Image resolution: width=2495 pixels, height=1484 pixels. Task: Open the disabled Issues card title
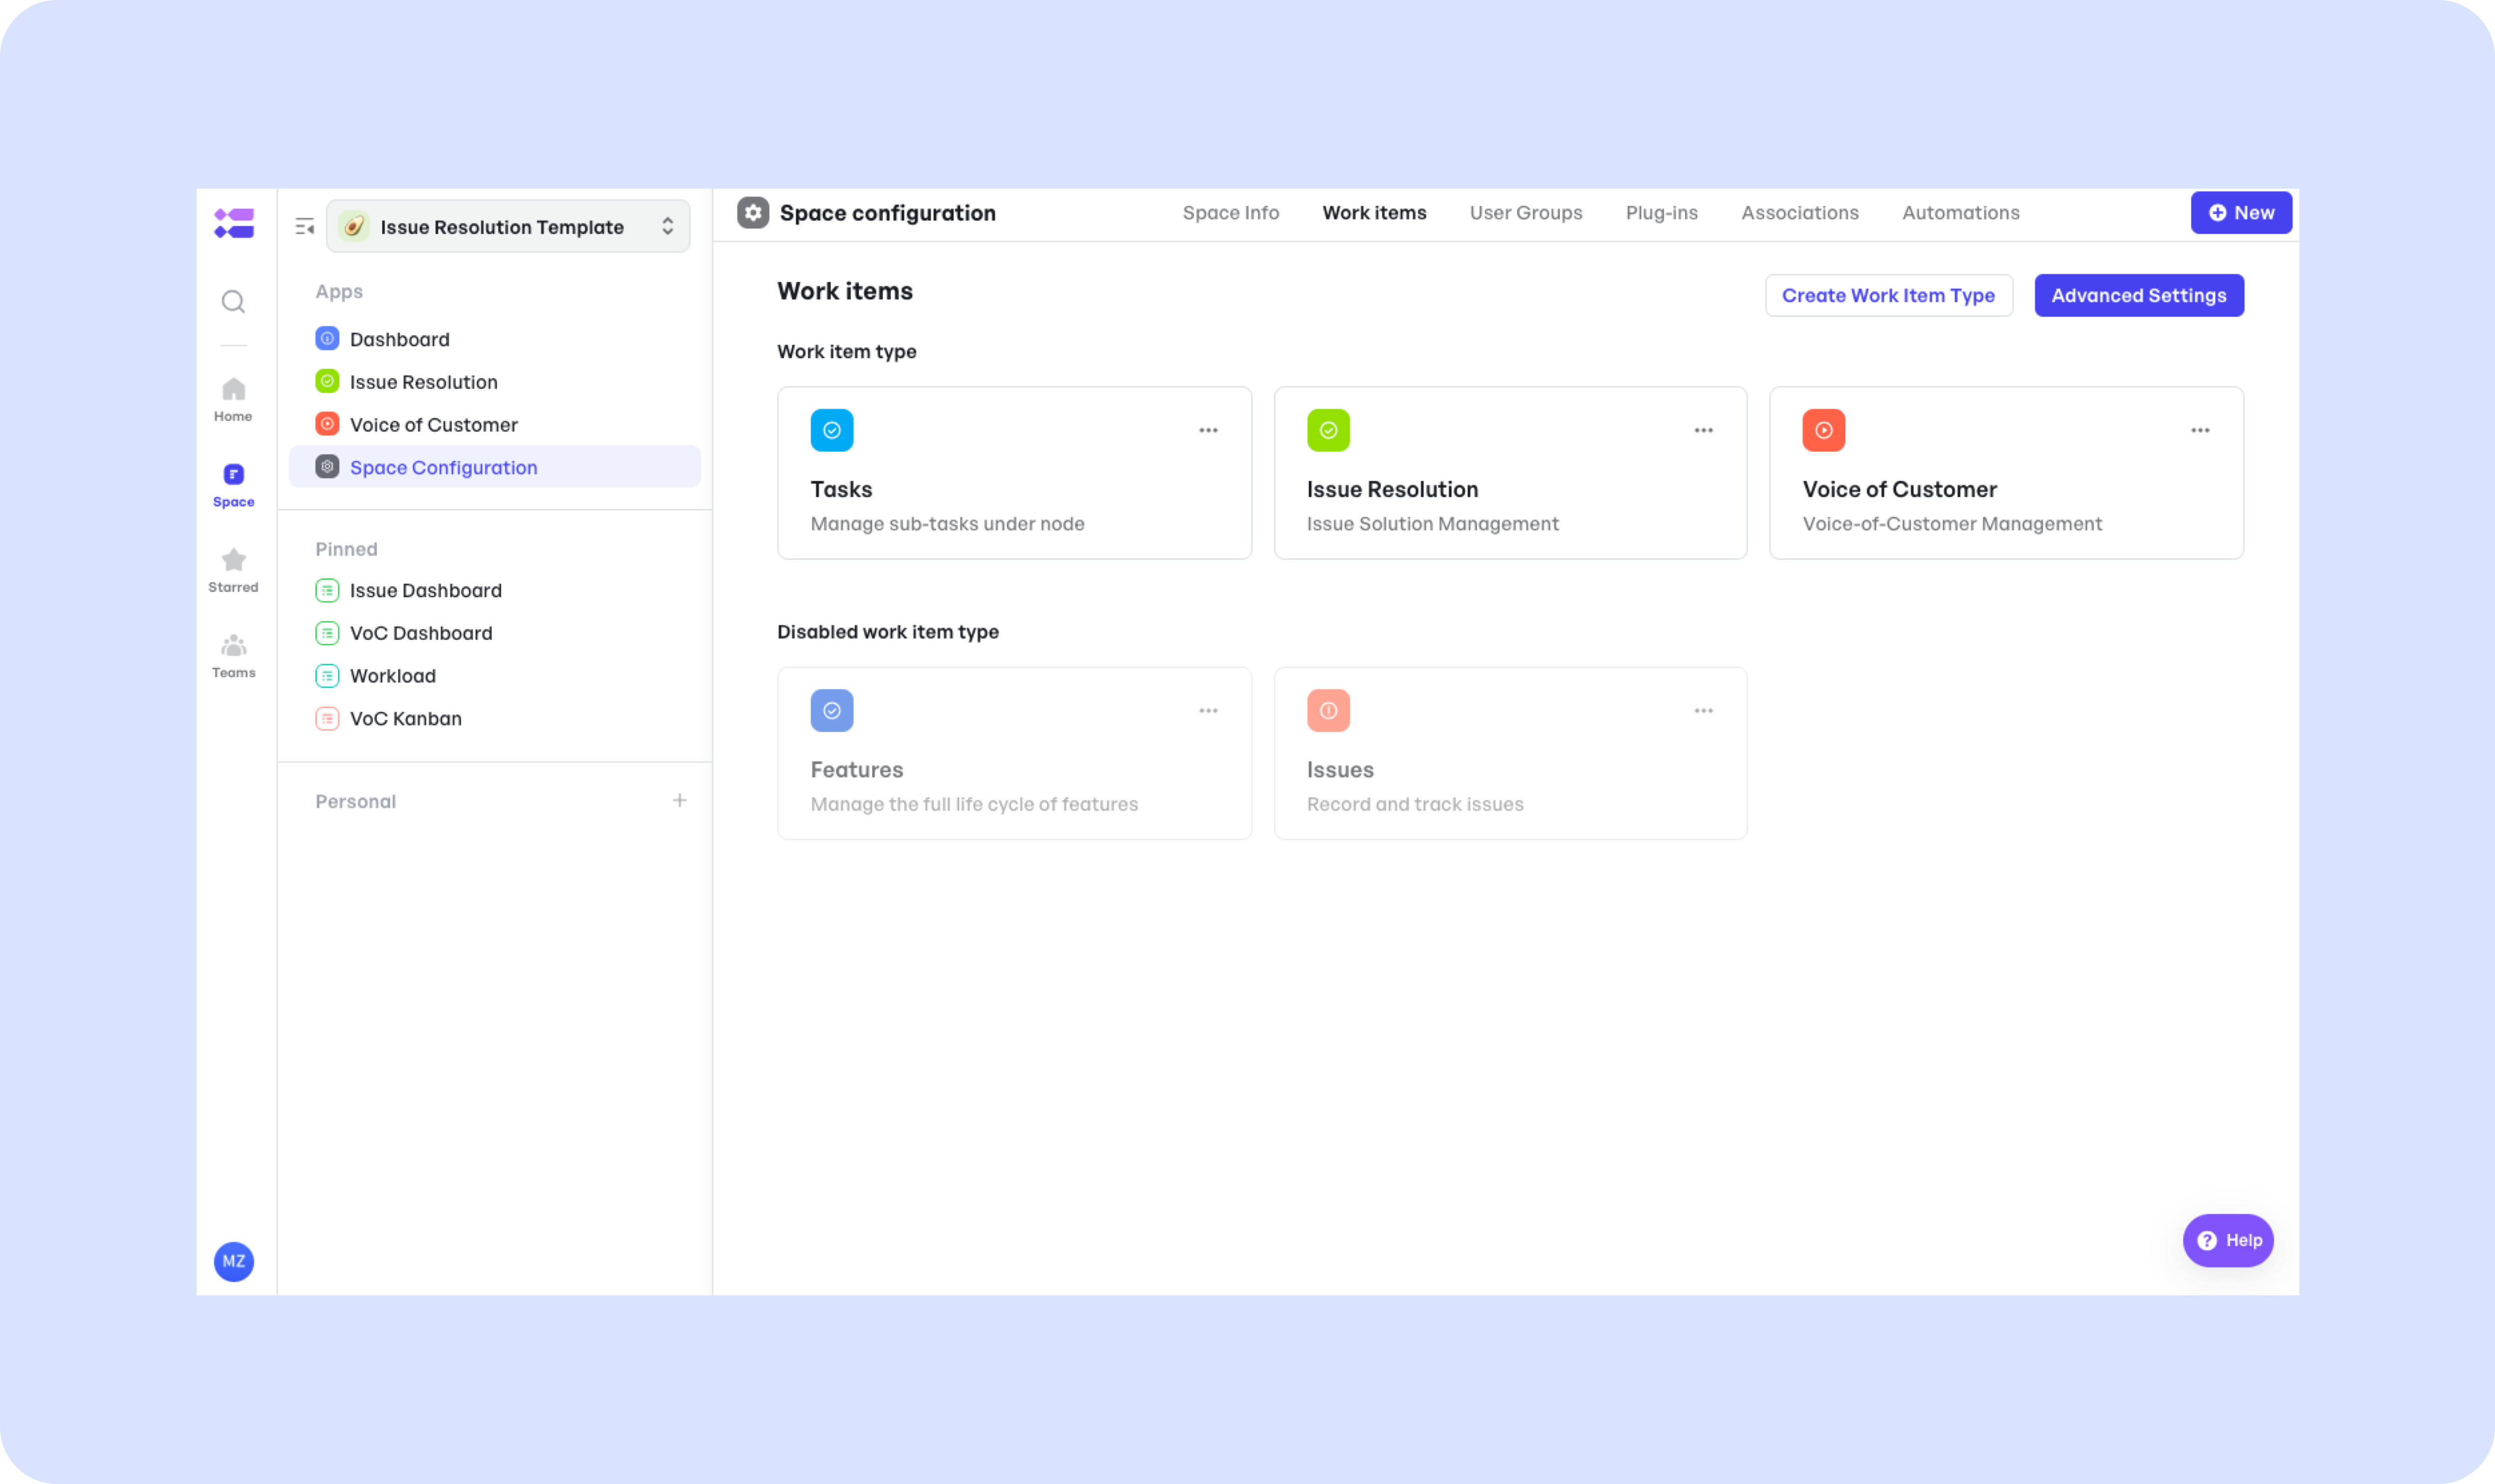[1340, 770]
